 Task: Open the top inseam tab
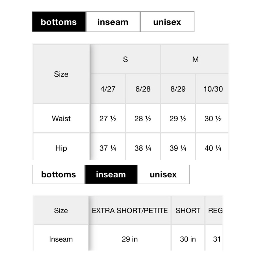(x=113, y=22)
